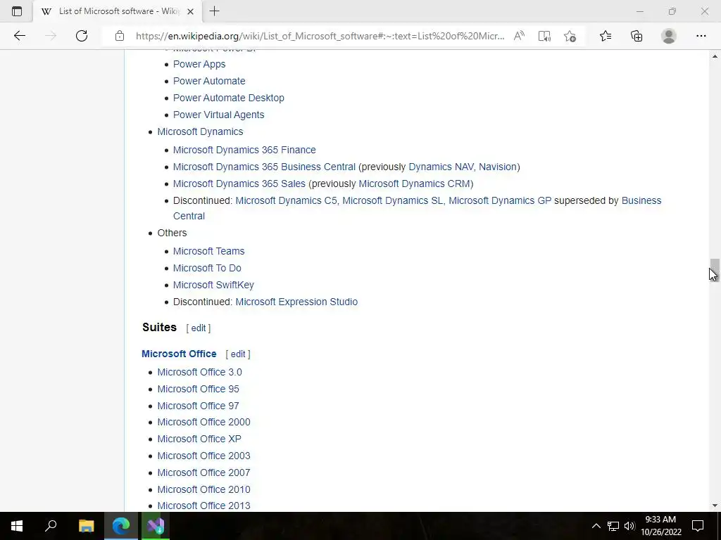Open the Power Apps link
Viewport: 721px width, 540px height.
199,64
